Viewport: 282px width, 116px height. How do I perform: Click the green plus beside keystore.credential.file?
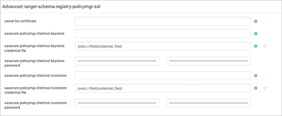tap(256, 46)
